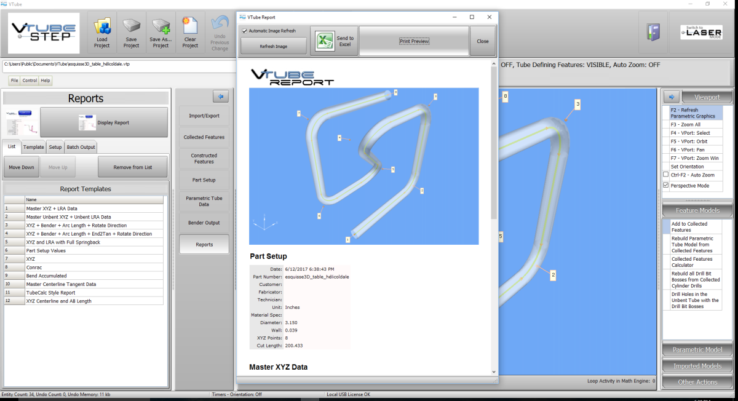The image size is (738, 401).
Task: Open the Control menu
Action: (30, 81)
